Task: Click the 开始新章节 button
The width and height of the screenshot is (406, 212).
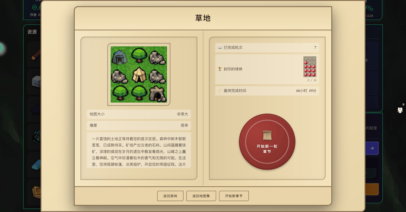Action: [234, 196]
